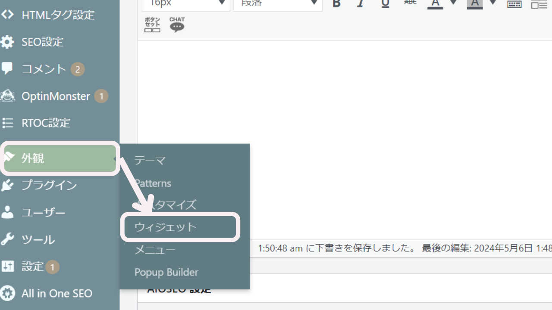
Task: Click the RTOC設定 list icon
Action: 7,123
